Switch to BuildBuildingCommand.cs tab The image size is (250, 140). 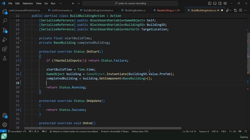click(x=97, y=10)
